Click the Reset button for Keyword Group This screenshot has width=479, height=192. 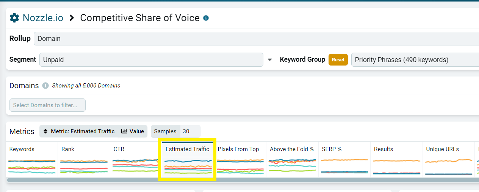click(338, 59)
